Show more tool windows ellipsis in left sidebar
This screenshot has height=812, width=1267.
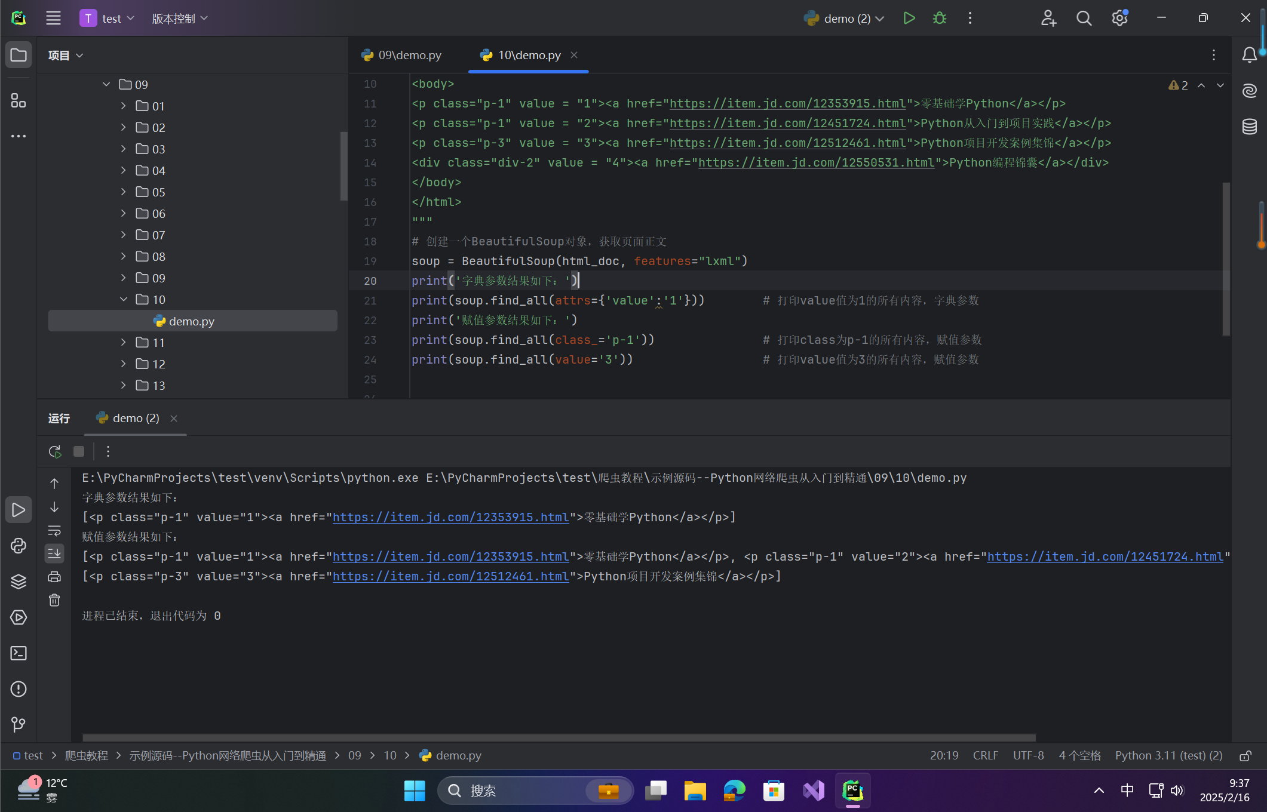(19, 136)
